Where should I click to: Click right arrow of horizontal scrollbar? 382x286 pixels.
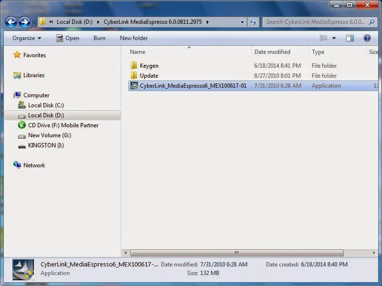tap(374, 253)
